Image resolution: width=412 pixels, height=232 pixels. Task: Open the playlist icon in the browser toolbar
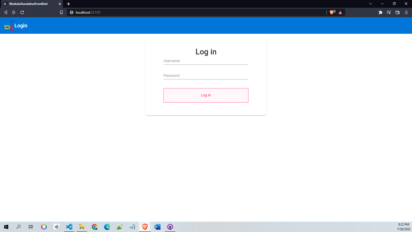pos(389,12)
